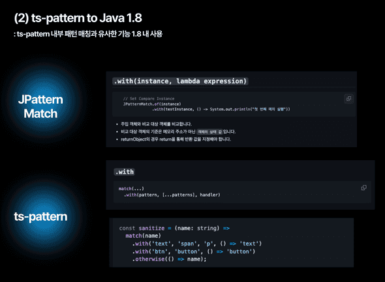Copy the JPatternMatch code snippet
Viewport: 385px width, 282px height.
point(348,99)
